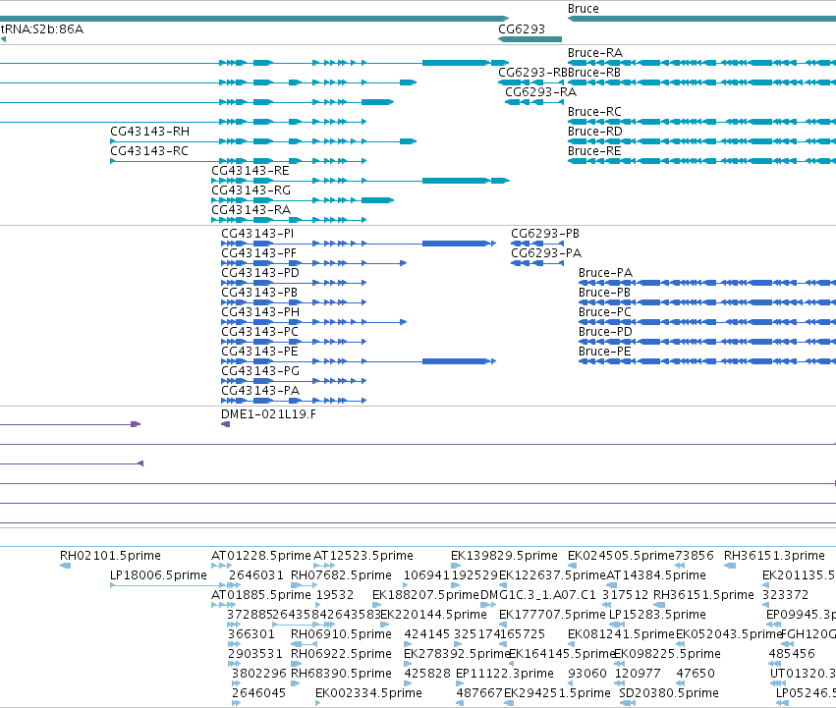
Task: Click the CG43143-RG transcript label
Action: pyautogui.click(x=251, y=191)
